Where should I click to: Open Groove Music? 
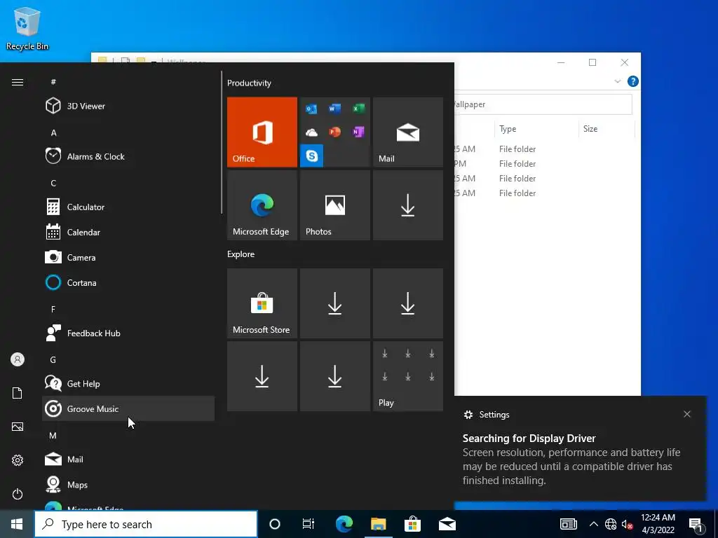point(128,408)
